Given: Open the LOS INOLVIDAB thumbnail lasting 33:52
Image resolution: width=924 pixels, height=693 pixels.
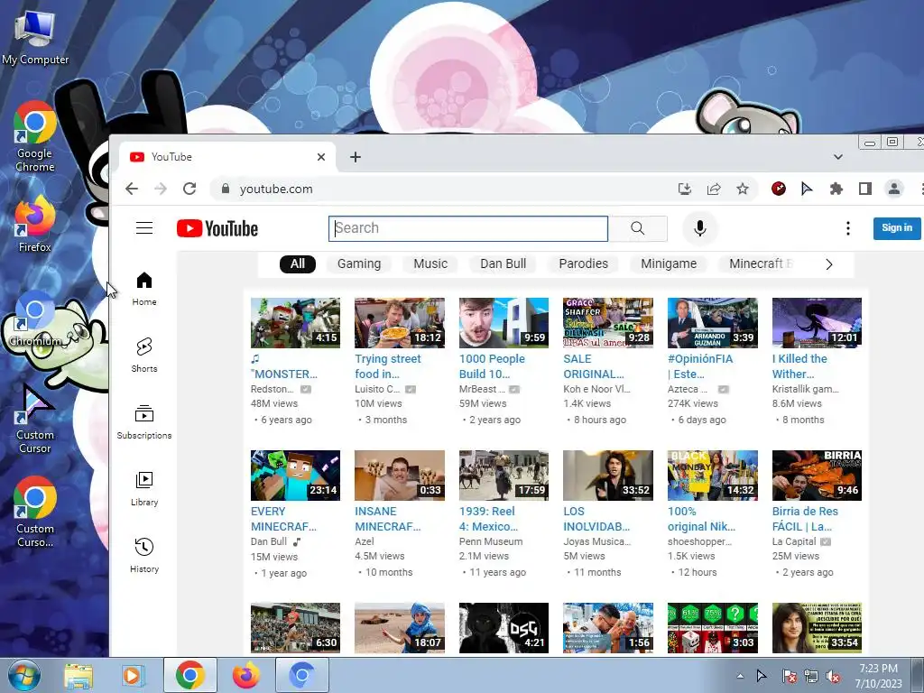Looking at the screenshot, I should pos(607,476).
